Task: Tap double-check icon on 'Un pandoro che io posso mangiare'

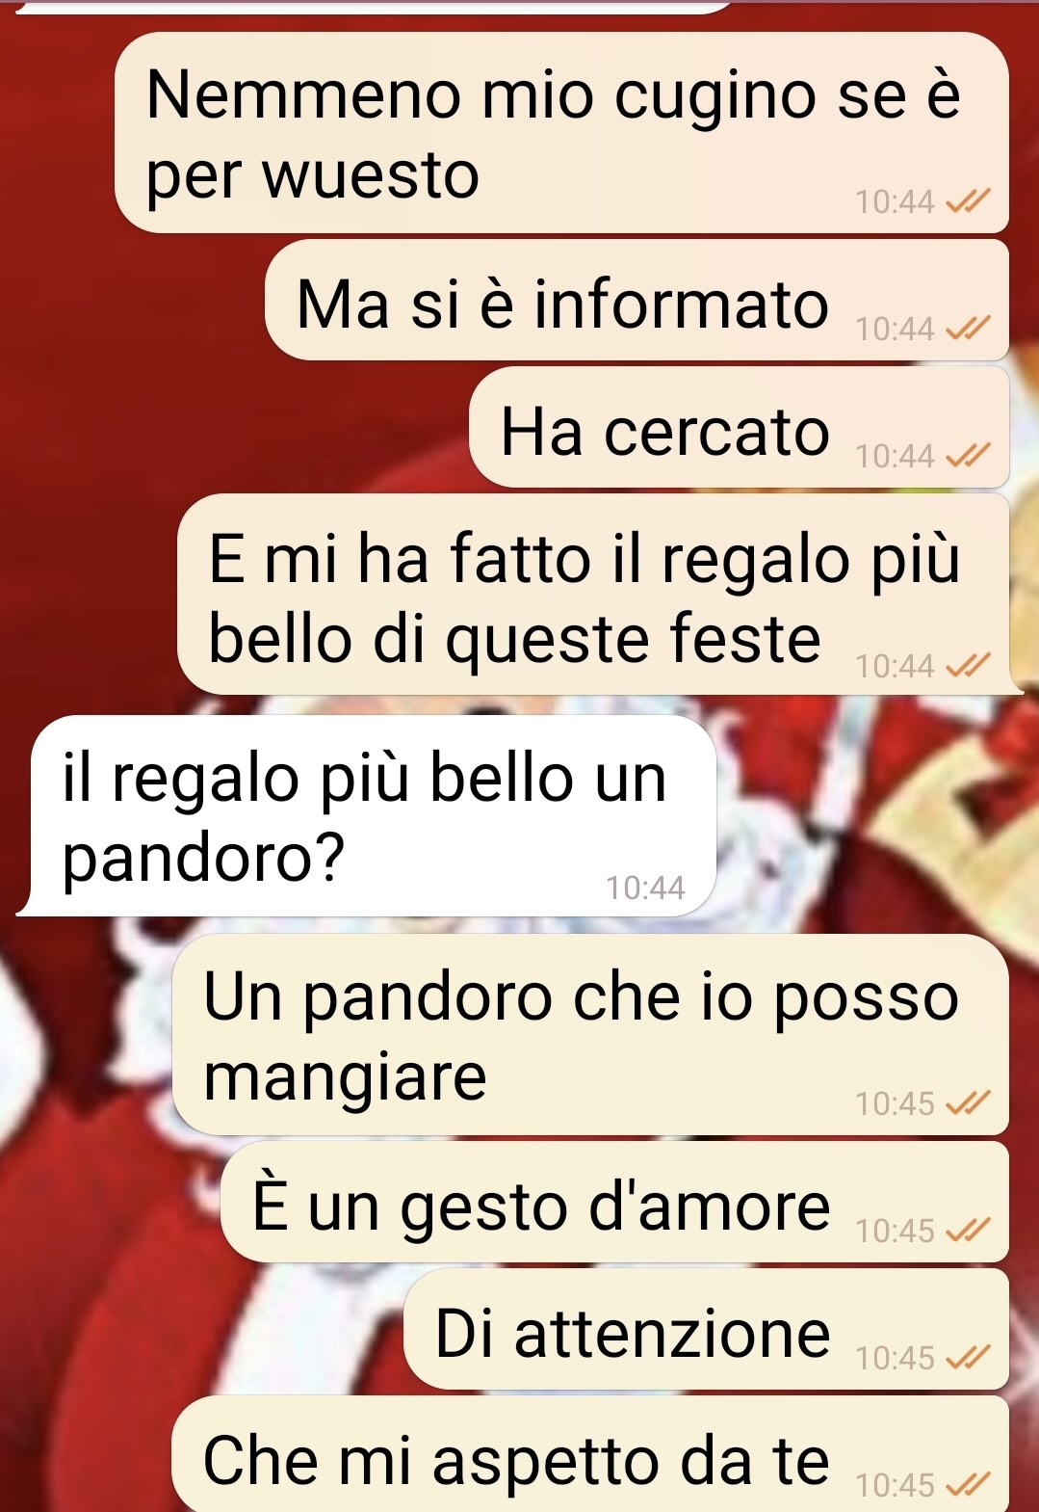Action: pos(968,1102)
